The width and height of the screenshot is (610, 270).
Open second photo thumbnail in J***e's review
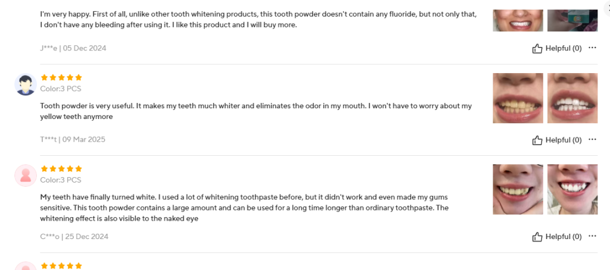[x=572, y=20]
